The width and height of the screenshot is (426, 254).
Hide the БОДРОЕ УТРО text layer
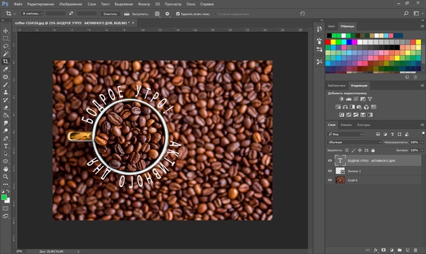(330, 161)
